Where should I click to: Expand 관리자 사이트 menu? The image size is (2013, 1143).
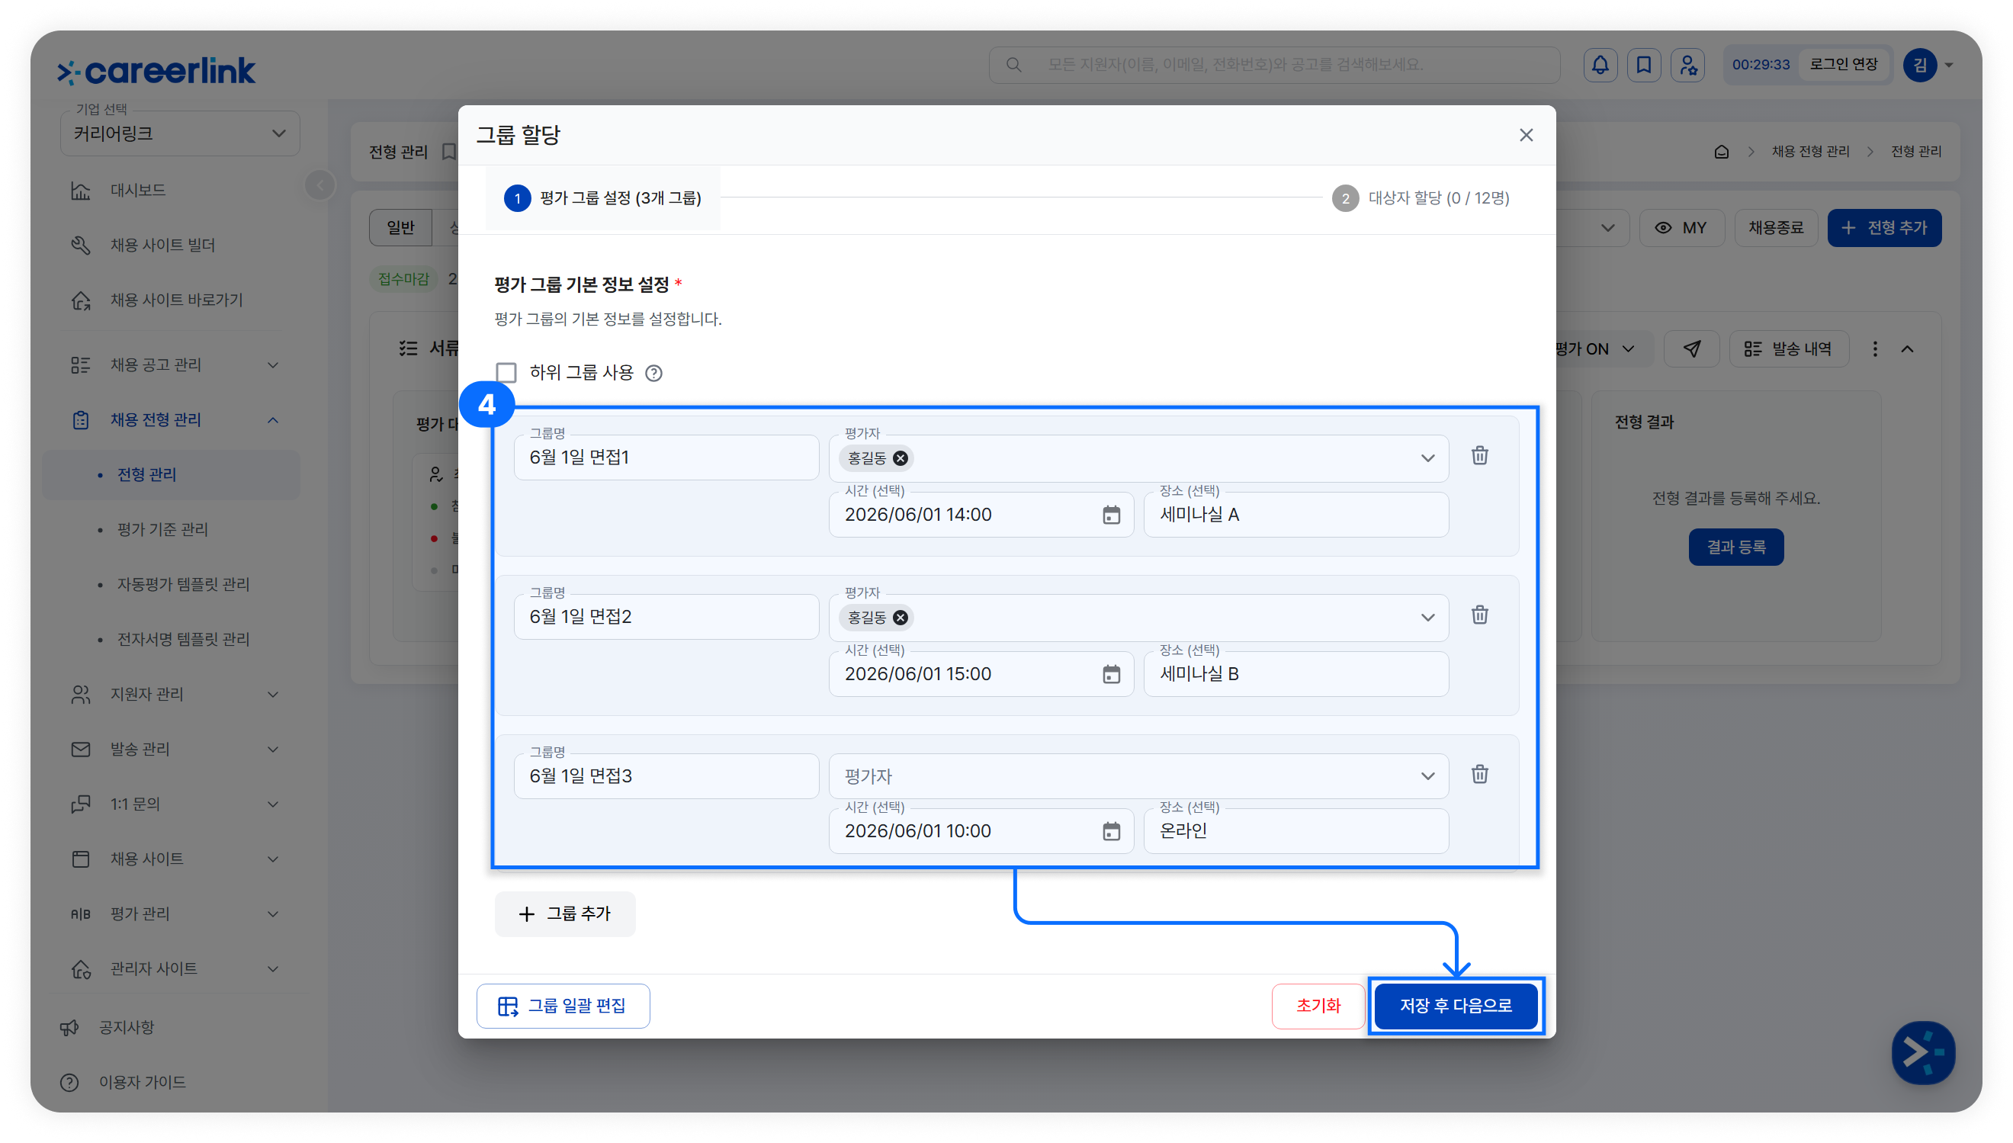171,969
